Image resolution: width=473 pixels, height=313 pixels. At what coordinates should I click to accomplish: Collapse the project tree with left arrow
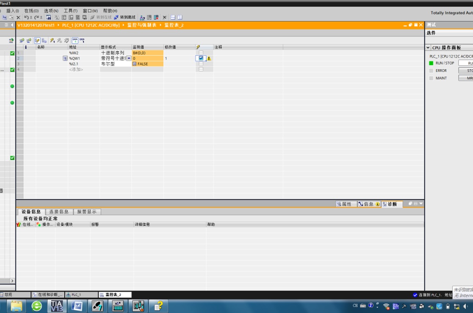click(12, 25)
